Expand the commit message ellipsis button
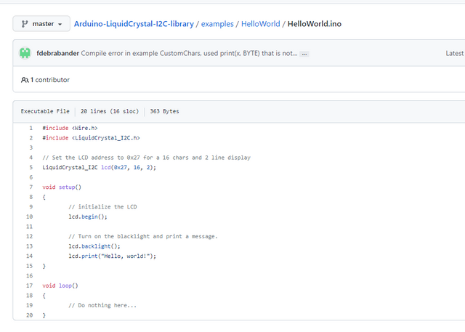The height and width of the screenshot is (332, 465). [x=304, y=54]
